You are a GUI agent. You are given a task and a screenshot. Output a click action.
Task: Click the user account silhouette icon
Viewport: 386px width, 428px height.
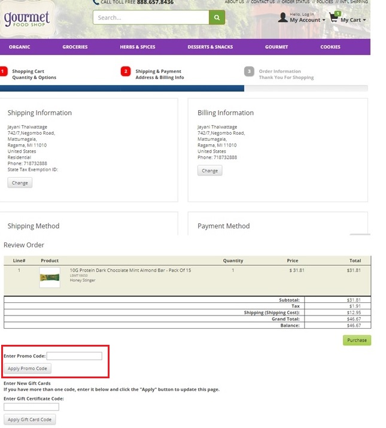[x=283, y=17]
